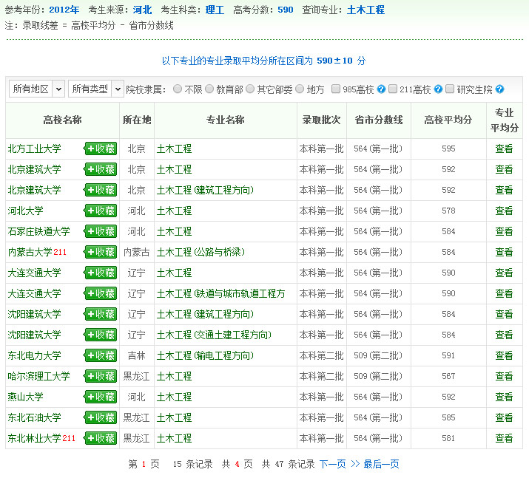Click 查看 for 哈尔滨理工大学 row
The height and width of the screenshot is (478, 529).
coord(504,376)
